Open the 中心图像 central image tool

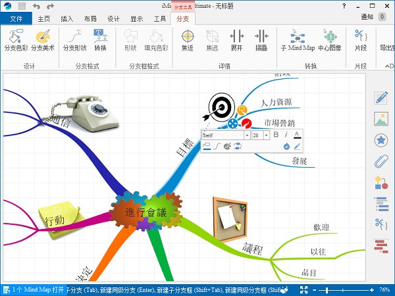point(329,39)
